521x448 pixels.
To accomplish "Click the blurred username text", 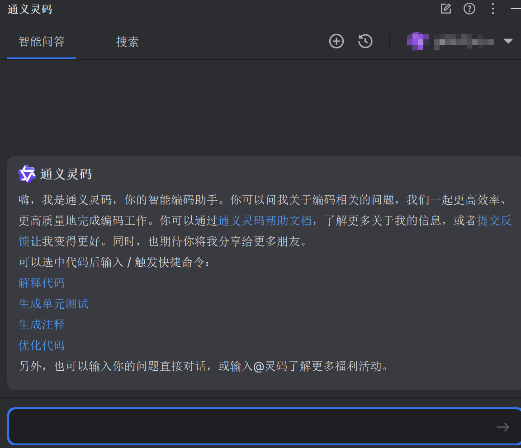I will 464,42.
